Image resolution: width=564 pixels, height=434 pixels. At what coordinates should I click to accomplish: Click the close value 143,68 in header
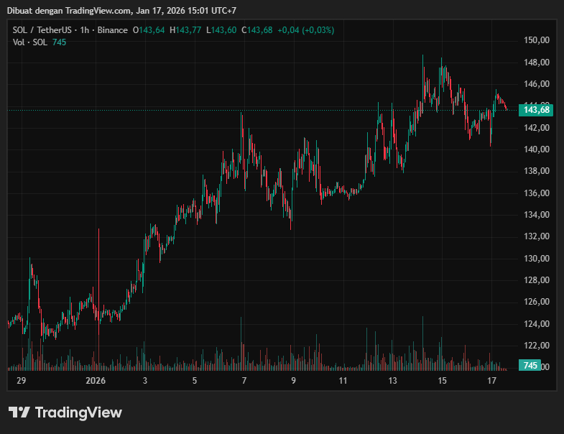pos(259,30)
